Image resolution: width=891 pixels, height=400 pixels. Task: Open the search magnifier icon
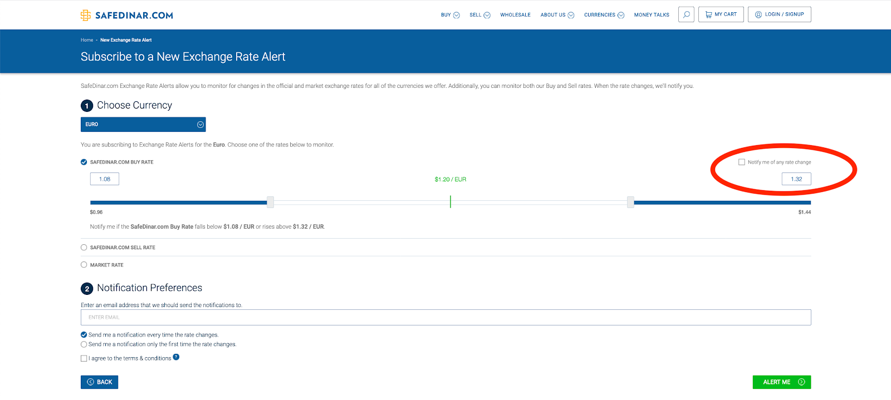686,14
